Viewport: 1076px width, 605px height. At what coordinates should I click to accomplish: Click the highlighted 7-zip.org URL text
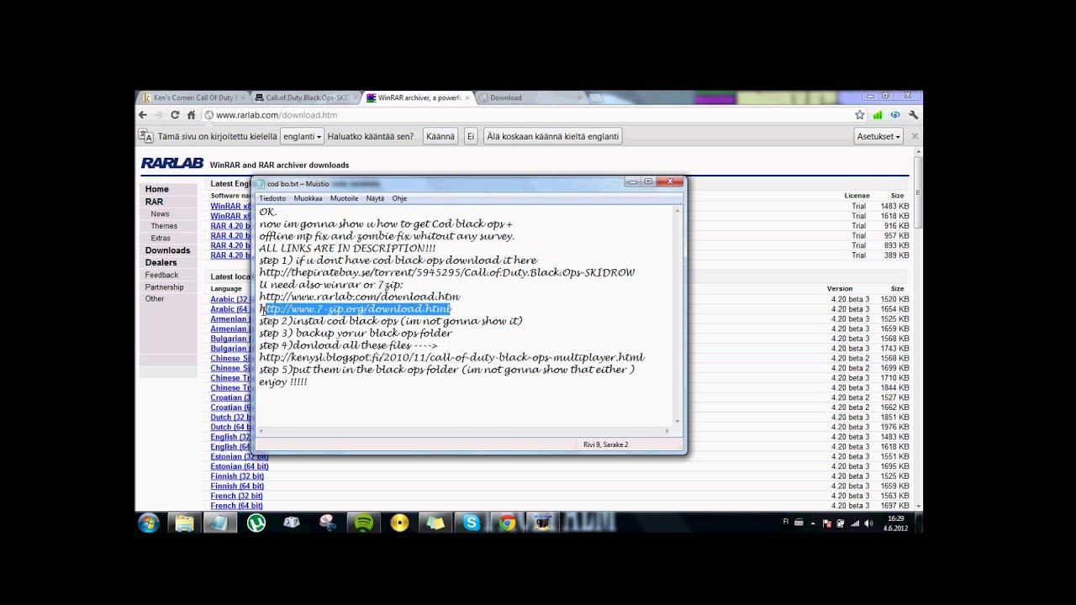358,308
